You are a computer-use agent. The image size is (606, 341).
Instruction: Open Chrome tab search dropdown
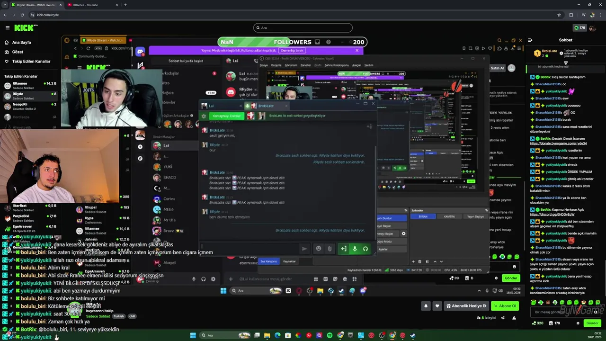(x=5, y=5)
